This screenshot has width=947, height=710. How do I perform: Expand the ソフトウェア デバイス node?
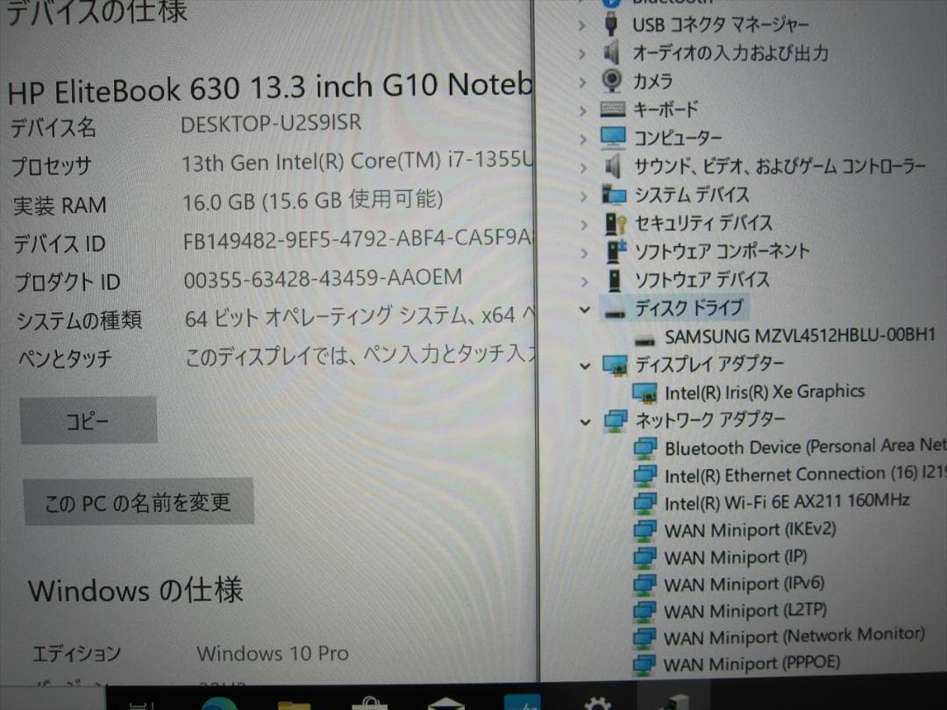583,281
